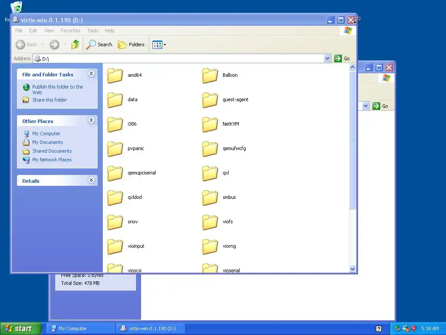This screenshot has height=335, width=446.
Task: Open address dropdown in My Computer window
Action: [366, 106]
